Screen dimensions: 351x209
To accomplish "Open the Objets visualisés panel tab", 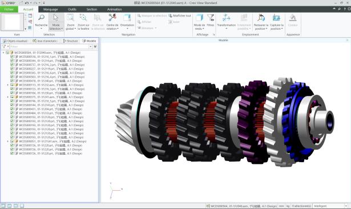I will (15, 41).
